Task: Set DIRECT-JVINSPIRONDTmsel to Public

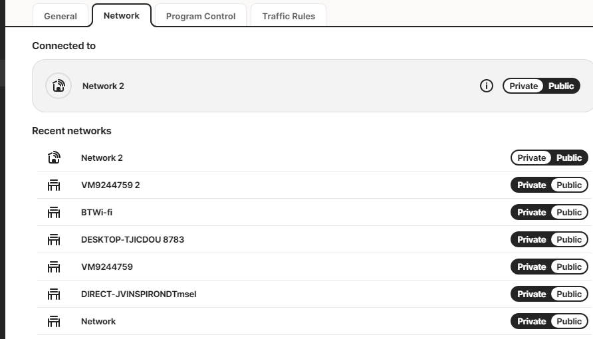Action: [569, 294]
